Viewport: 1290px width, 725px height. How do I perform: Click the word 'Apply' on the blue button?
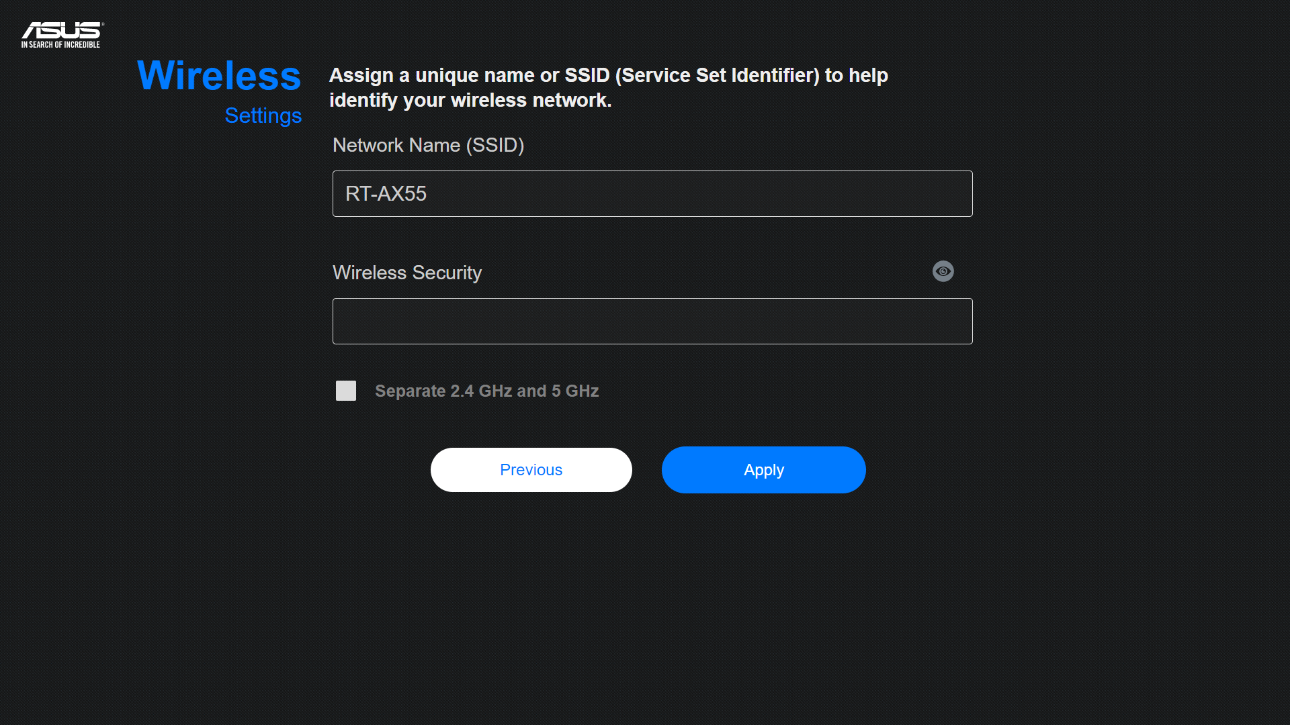[x=763, y=470]
